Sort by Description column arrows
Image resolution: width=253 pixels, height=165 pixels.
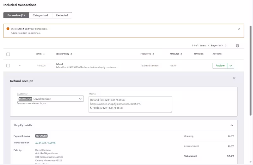pos(71,54)
